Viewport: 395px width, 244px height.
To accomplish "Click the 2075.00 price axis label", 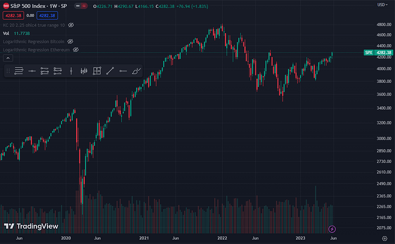I will 384,227.
